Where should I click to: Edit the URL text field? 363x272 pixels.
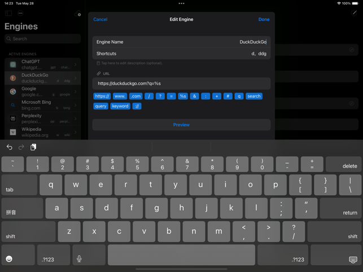(x=182, y=84)
